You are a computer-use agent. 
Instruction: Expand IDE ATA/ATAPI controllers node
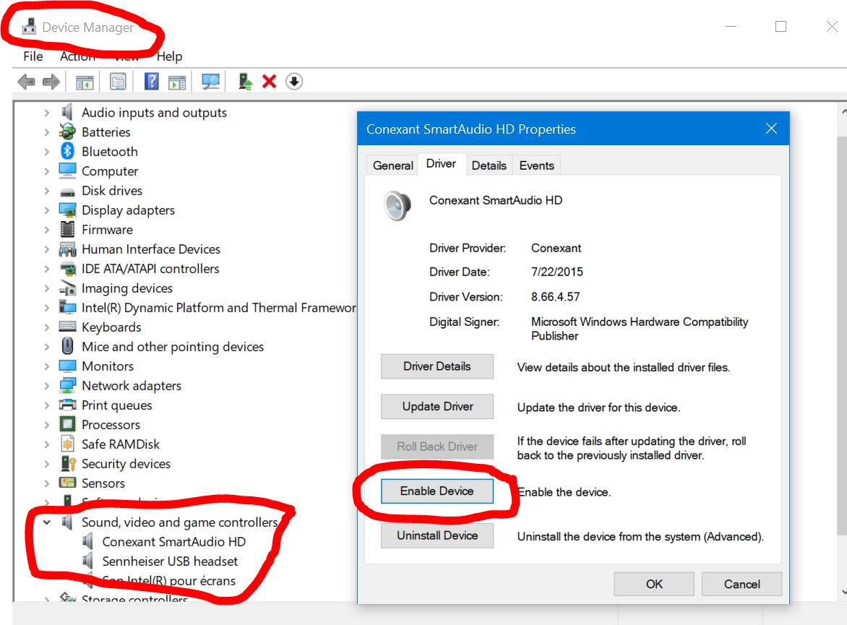tap(47, 269)
